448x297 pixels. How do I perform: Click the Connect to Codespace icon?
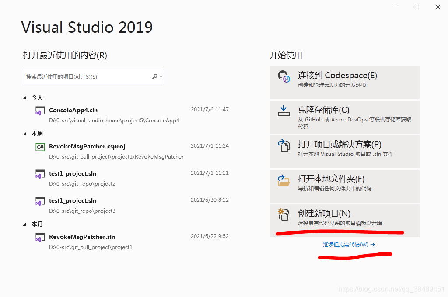pos(283,76)
